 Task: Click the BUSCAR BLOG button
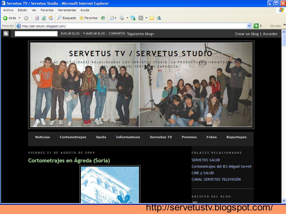[x=70, y=34]
